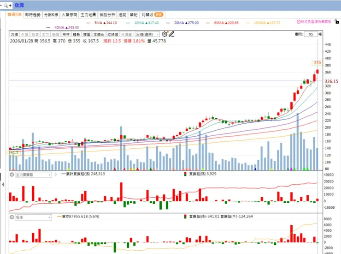341x254 pixels.
Task: Click the 2026/01/28 date readout
Action: point(22,41)
